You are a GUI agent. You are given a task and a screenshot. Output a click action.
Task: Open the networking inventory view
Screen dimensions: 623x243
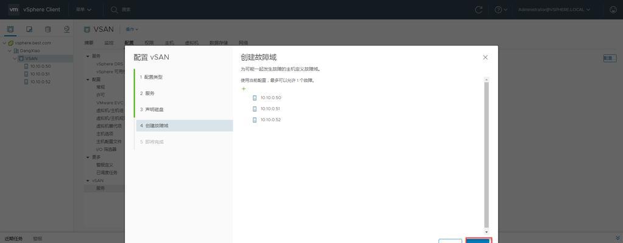pos(67,29)
